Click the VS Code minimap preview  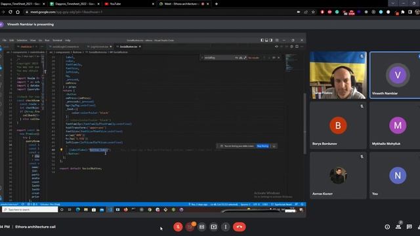(x=291, y=63)
